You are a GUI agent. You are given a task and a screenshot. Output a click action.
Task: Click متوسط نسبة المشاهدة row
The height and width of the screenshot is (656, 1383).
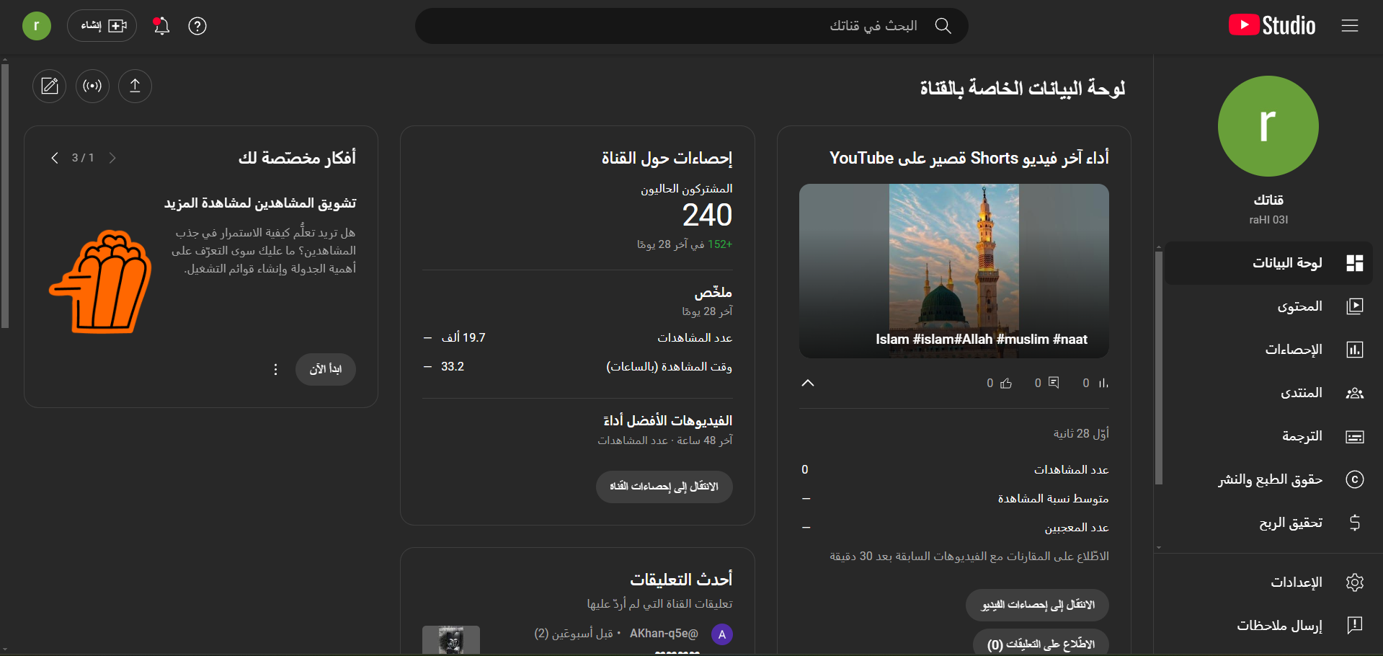coord(954,498)
